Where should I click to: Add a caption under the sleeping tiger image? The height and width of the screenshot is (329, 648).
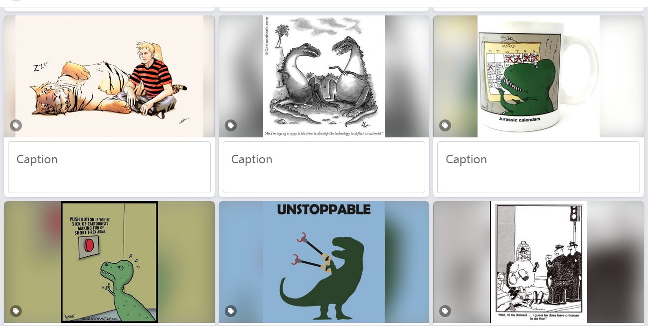pyautogui.click(x=109, y=167)
